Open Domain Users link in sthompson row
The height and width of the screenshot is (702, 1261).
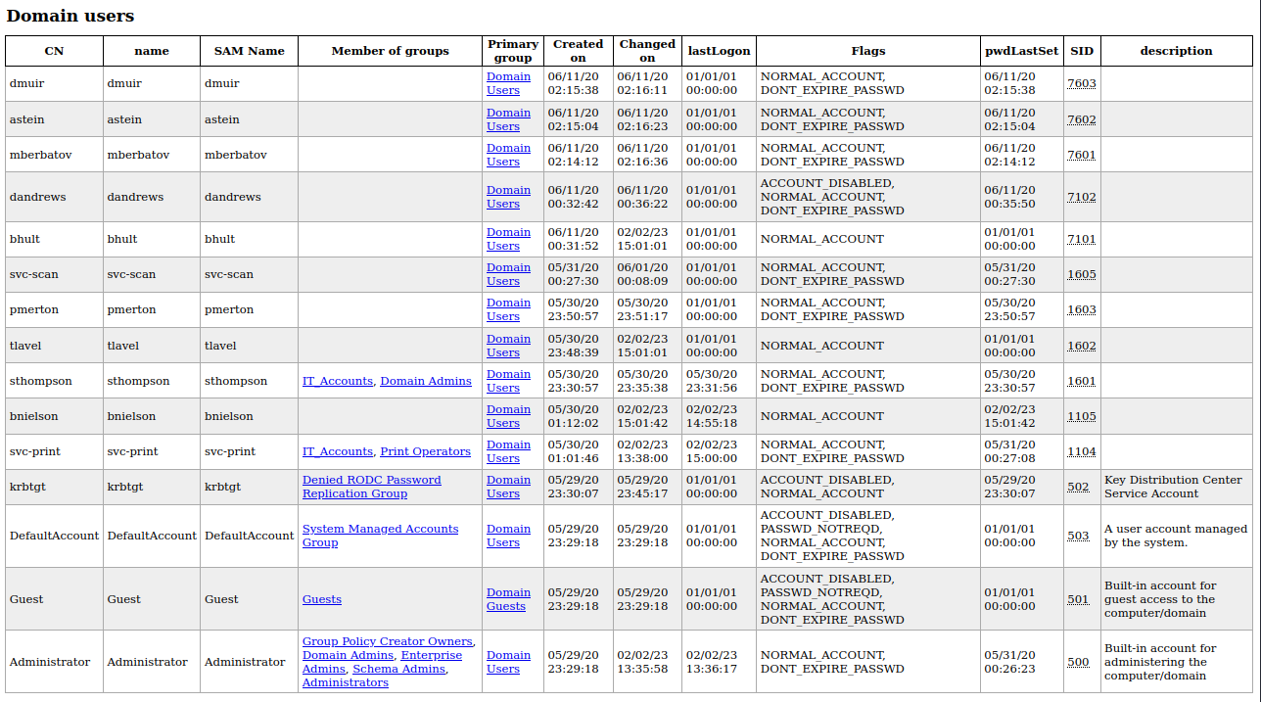[x=508, y=381]
